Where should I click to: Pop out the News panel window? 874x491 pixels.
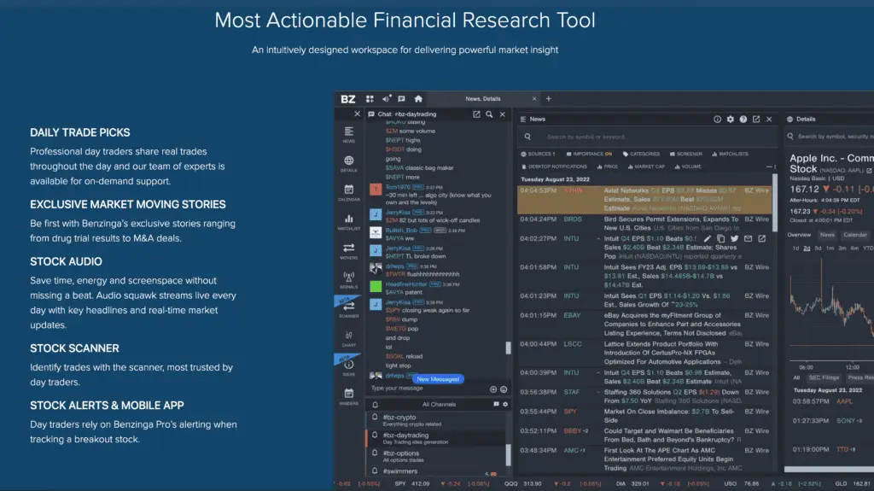[x=756, y=119]
